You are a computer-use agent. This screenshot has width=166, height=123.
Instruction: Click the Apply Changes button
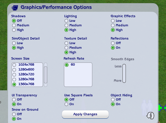coord(85,114)
